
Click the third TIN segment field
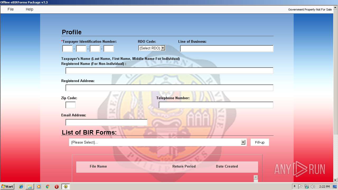[95, 49]
